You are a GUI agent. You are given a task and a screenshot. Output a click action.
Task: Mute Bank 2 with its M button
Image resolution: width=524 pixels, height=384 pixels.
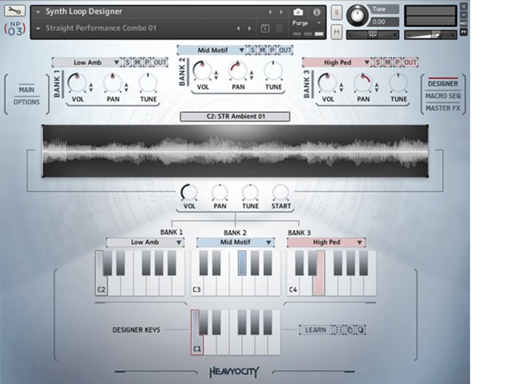262,50
